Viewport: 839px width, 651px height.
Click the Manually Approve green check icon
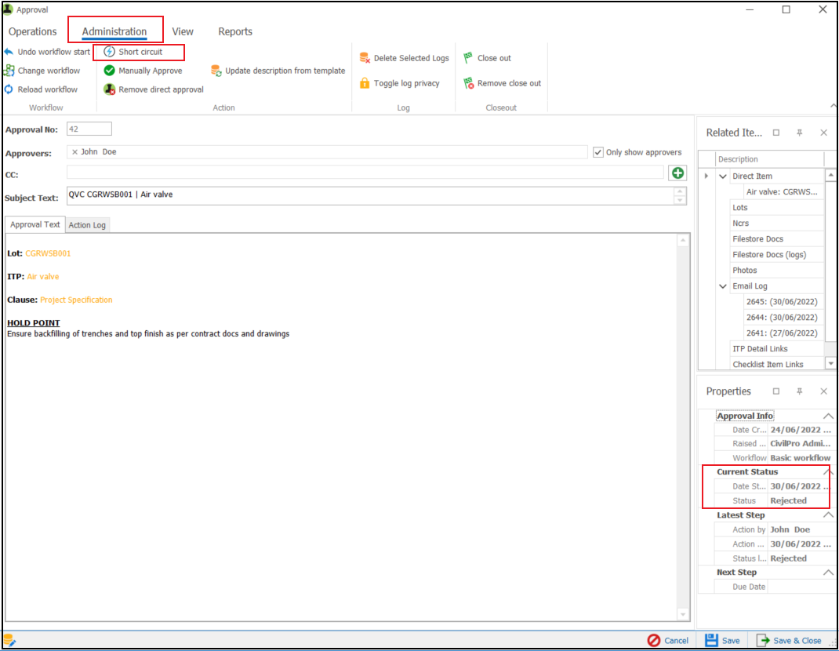pos(110,71)
